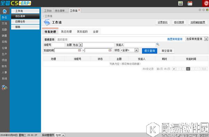This screenshot has width=209, height=137.
Task: Open 日常任务 in the submenu panel
Action: pyautogui.click(x=25, y=22)
